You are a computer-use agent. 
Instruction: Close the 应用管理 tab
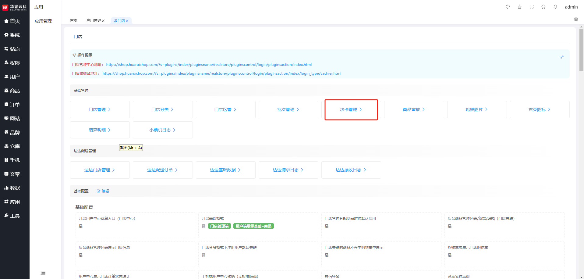[x=103, y=21]
